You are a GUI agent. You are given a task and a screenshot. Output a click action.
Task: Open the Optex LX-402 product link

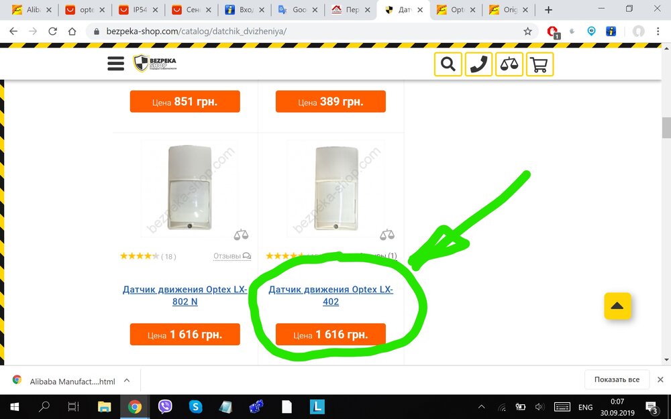point(330,296)
